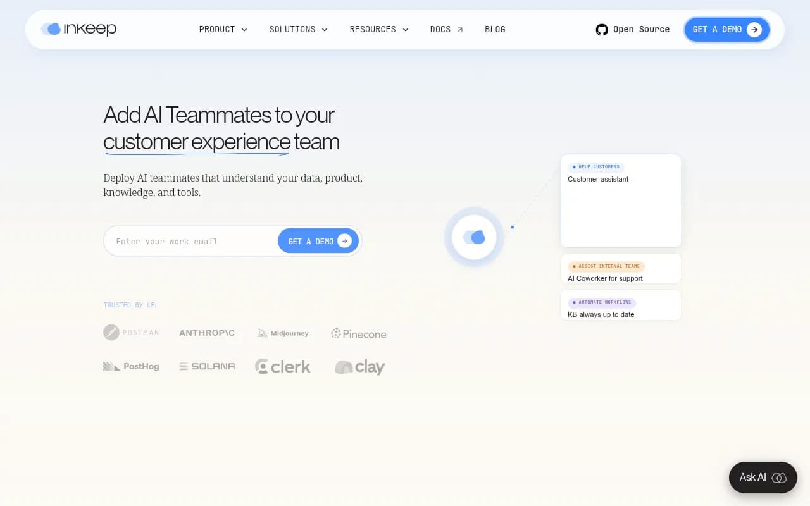Click the Deploy AI teammates description paragraph

coord(233,185)
